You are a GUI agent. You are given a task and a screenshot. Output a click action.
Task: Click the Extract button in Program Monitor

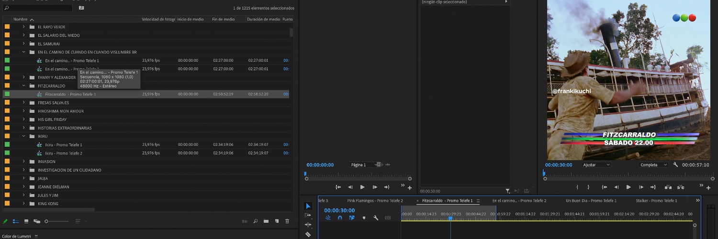pyautogui.click(x=681, y=187)
